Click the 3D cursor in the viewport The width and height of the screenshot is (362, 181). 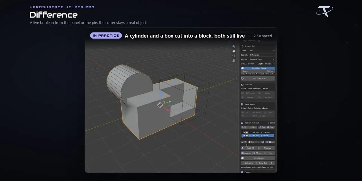[x=160, y=105]
